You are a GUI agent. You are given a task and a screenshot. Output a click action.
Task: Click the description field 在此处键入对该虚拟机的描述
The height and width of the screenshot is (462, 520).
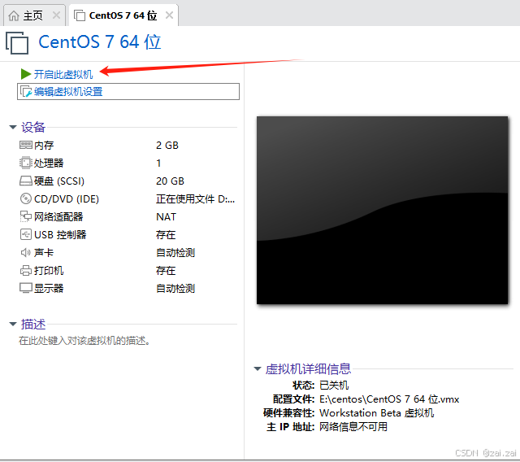tap(84, 341)
